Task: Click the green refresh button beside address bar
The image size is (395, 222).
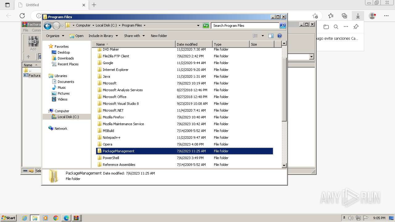Action: [206, 26]
